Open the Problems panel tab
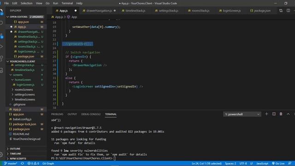This screenshot has height=166, width=295. (57, 114)
